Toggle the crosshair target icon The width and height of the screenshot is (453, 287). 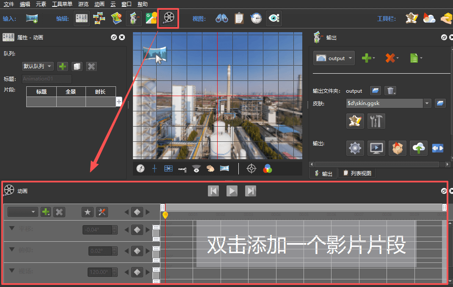click(251, 168)
